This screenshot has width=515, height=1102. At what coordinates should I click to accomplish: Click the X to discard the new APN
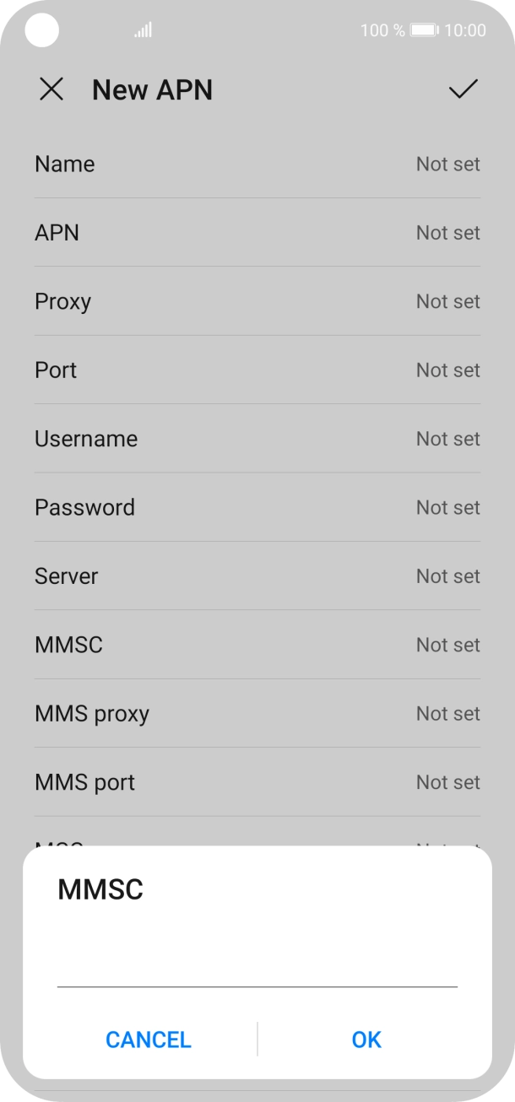click(x=51, y=89)
